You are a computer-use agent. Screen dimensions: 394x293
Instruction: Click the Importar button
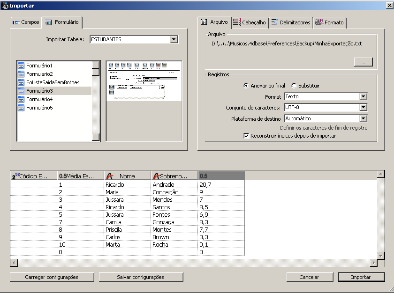point(361,277)
